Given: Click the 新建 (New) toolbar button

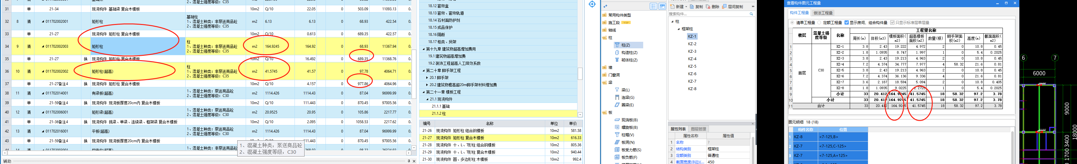Looking at the screenshot, I should point(677,7).
